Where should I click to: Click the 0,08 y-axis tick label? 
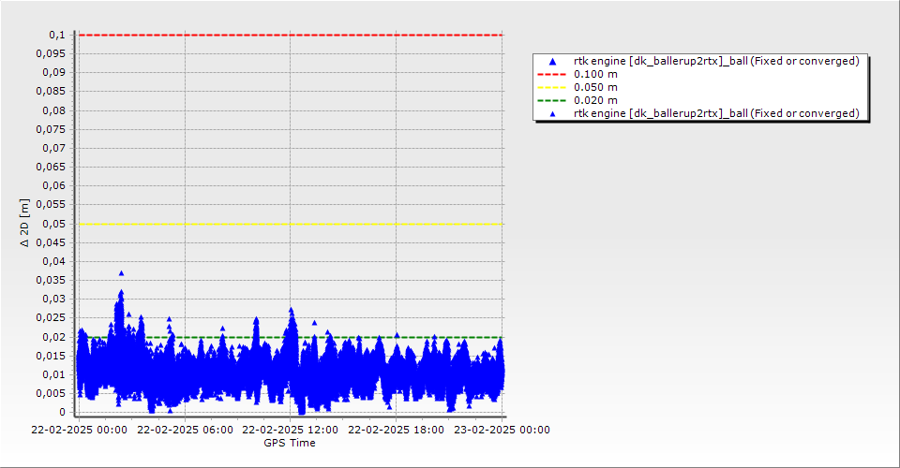(54, 110)
